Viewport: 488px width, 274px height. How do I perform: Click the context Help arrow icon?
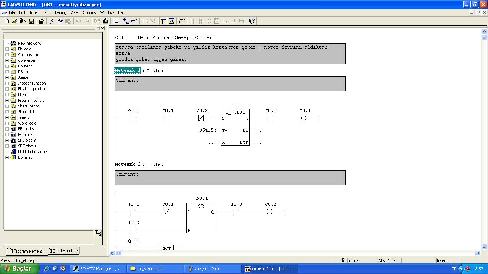(252, 21)
